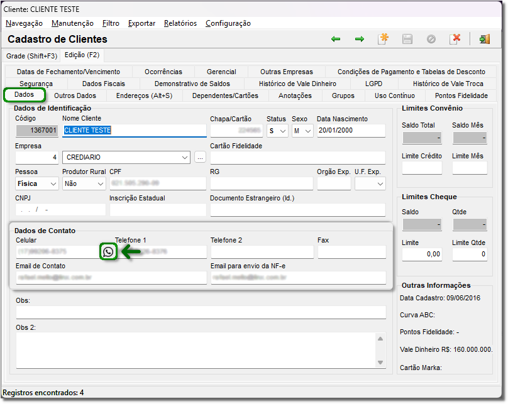
Task: Select the Edição (F2) tab
Action: (82, 55)
